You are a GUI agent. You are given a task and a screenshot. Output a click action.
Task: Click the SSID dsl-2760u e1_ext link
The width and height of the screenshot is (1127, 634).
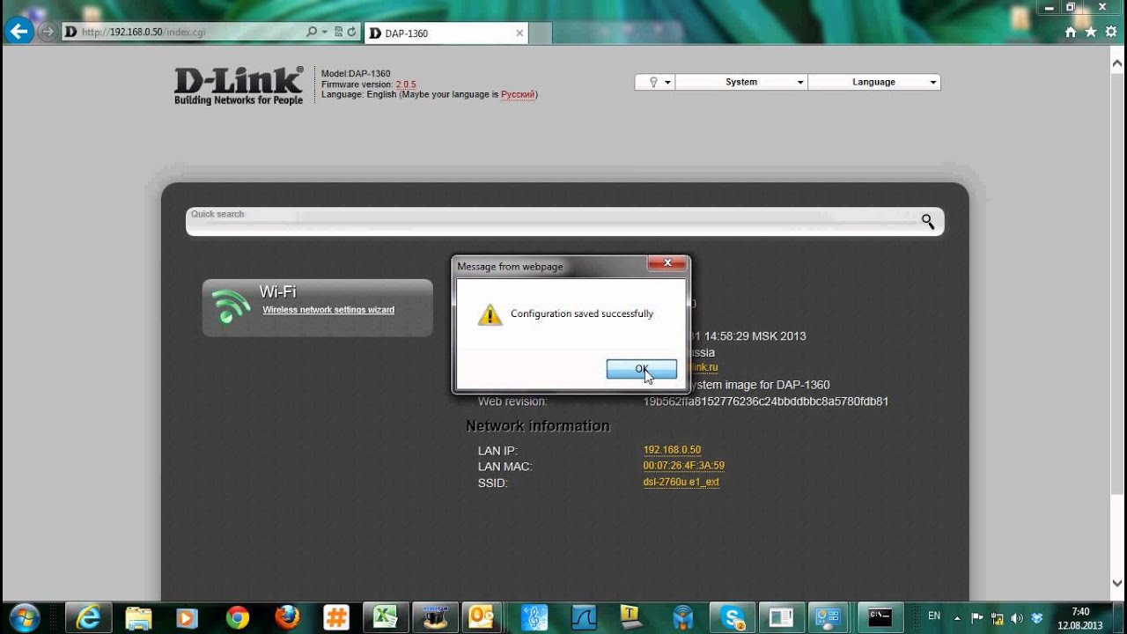[681, 482]
